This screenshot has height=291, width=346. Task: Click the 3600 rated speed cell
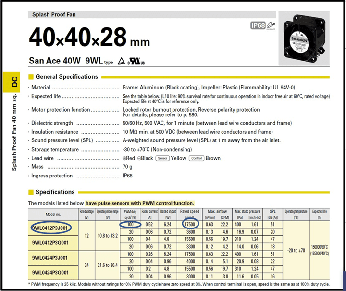pyautogui.click(x=191, y=232)
